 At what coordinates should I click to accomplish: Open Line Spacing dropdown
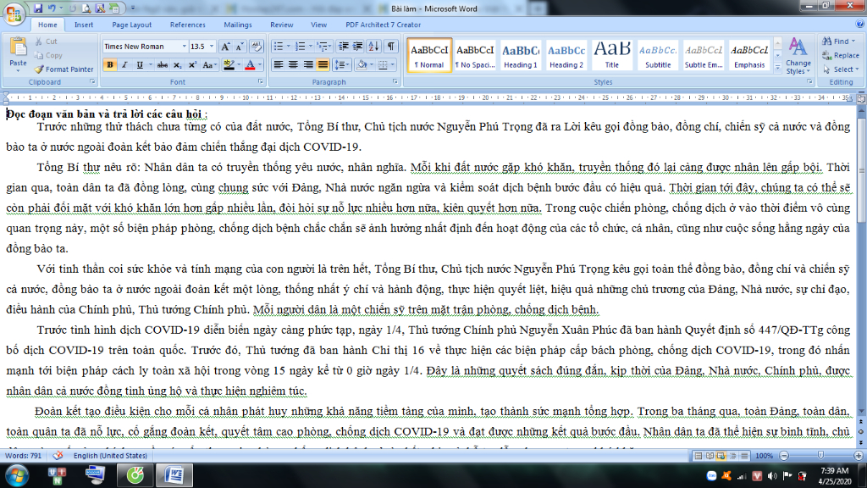coord(342,65)
